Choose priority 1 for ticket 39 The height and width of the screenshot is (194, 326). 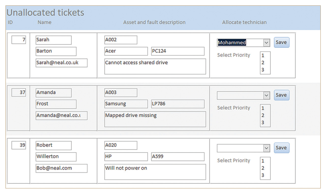263,161
